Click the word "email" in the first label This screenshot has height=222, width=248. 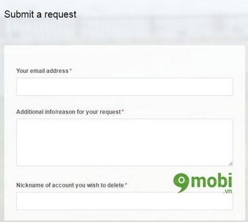pos(37,71)
